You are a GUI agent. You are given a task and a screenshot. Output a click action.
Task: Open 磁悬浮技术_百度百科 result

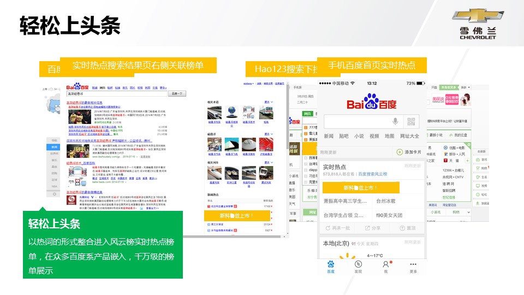(x=80, y=163)
